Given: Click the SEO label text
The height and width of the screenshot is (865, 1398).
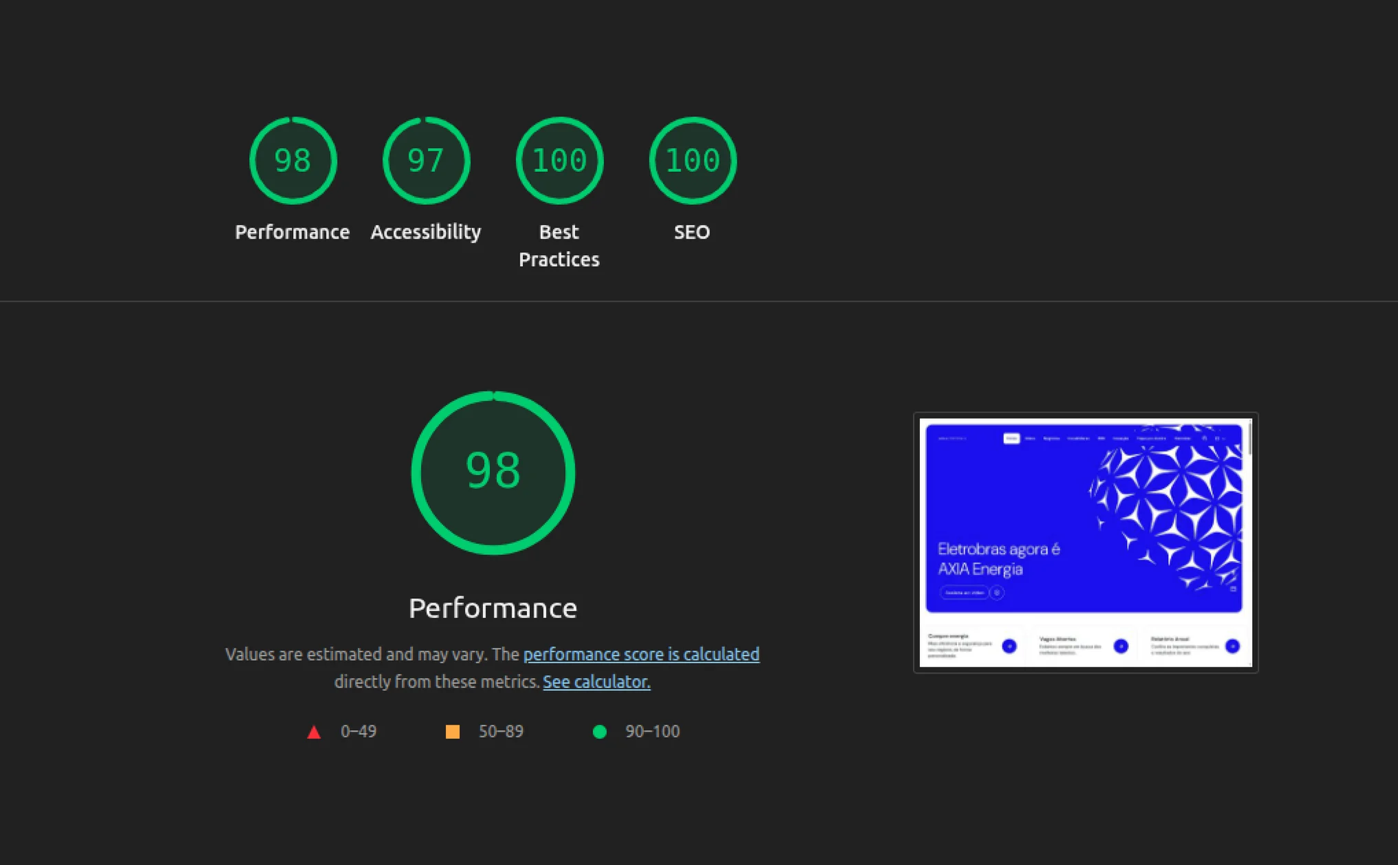Looking at the screenshot, I should (692, 232).
